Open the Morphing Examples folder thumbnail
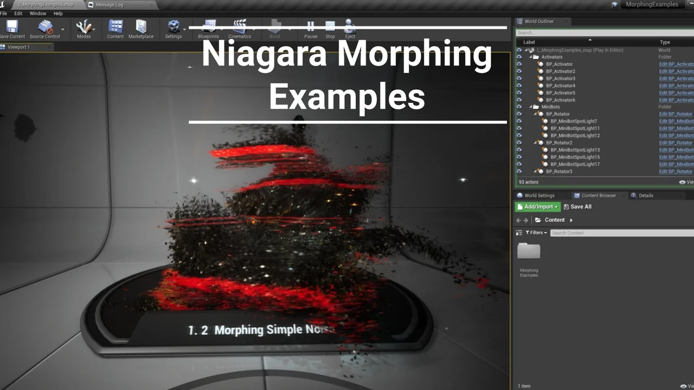This screenshot has height=390, width=694. coord(528,251)
